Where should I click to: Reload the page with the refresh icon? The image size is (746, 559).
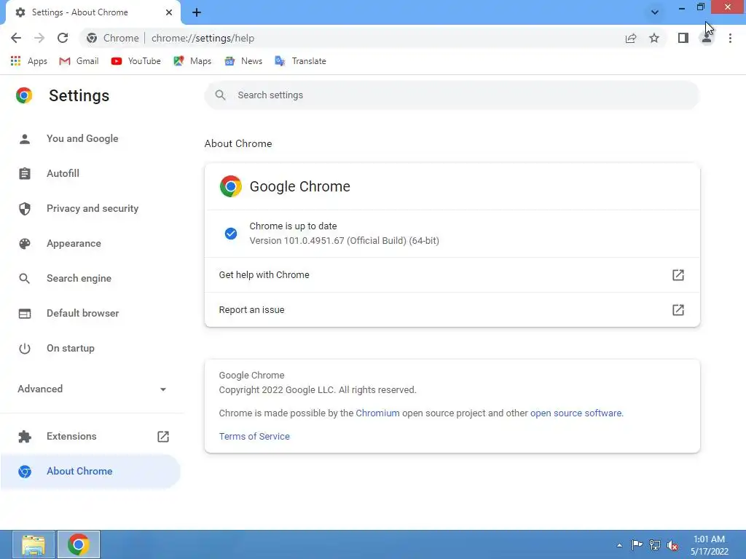(x=63, y=38)
